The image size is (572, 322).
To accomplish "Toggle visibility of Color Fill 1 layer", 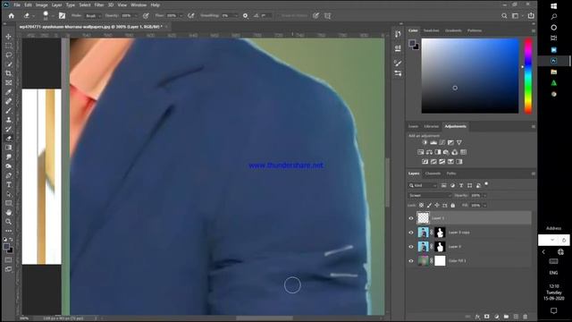I will point(411,261).
